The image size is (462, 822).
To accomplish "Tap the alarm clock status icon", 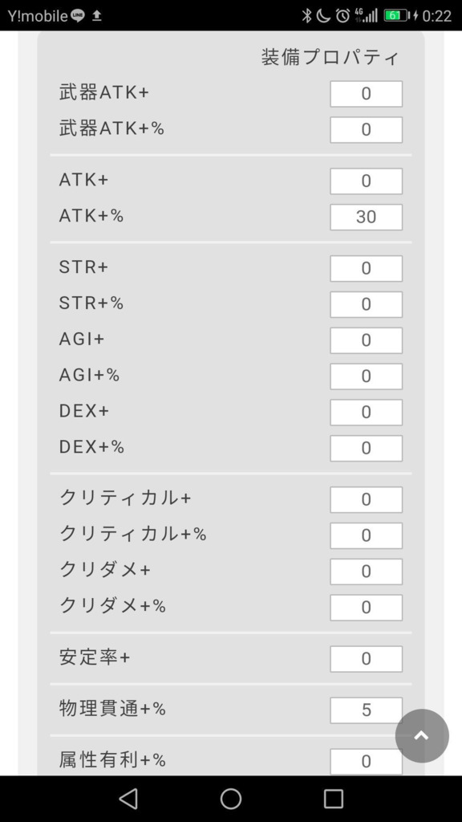I will click(342, 16).
